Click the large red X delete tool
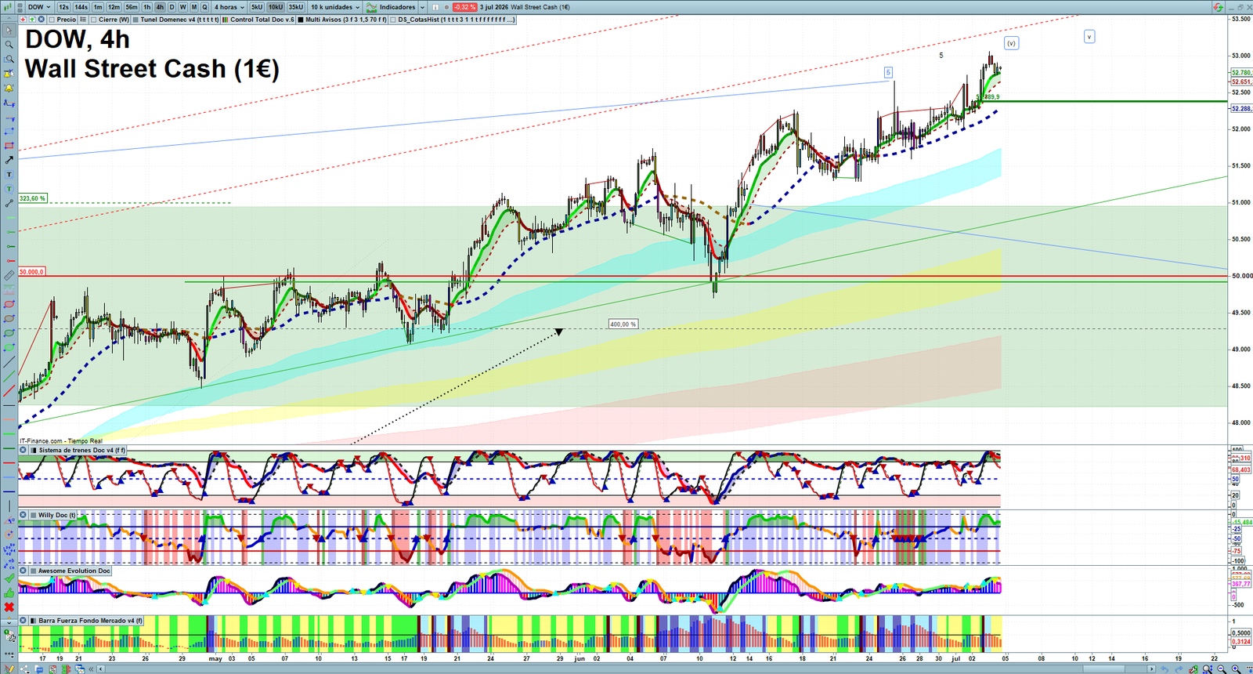1253x674 pixels. (9, 607)
